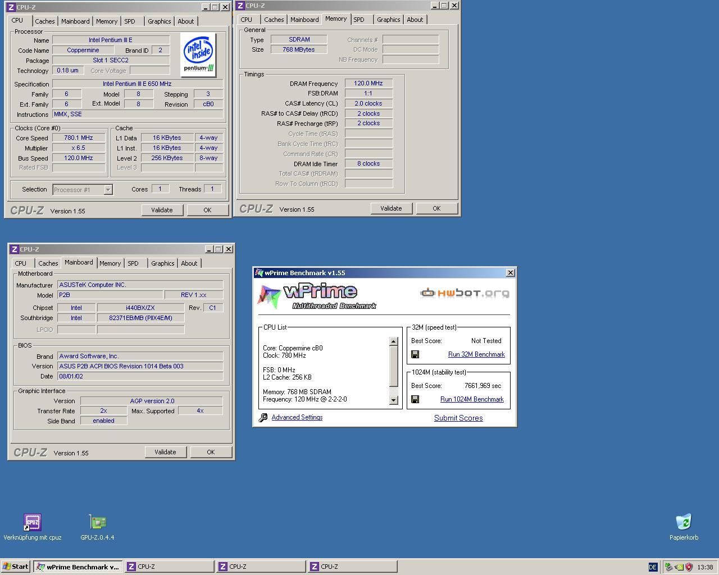Open Caches tab in Memory window
Image resolution: width=719 pixels, height=575 pixels.
[274, 20]
